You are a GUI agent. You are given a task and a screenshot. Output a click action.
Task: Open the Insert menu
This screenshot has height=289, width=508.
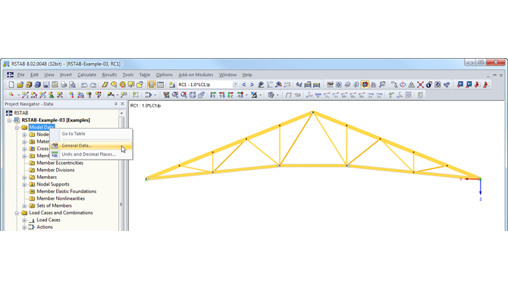(x=66, y=75)
